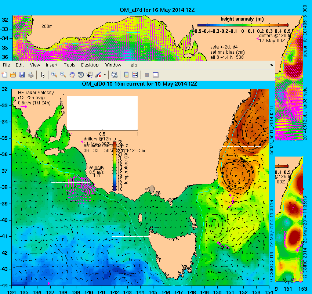This screenshot has height=294, width=312.
Task: Open the File menu
Action: [6, 65]
